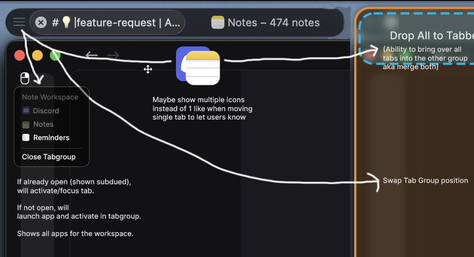Click the Notes icon in the tab bar
This screenshot has width=474, height=257.
(x=218, y=23)
